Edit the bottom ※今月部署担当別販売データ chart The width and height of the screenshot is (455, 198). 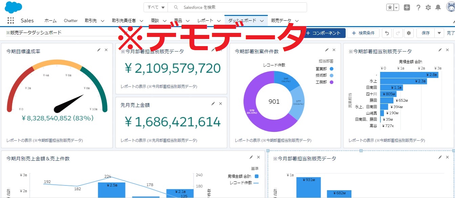tap(440, 157)
